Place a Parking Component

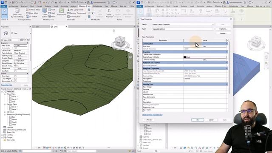76,13
